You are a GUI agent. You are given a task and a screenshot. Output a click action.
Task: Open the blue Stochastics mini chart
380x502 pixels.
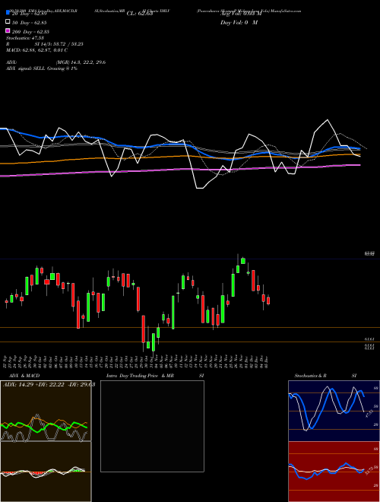[334, 411]
